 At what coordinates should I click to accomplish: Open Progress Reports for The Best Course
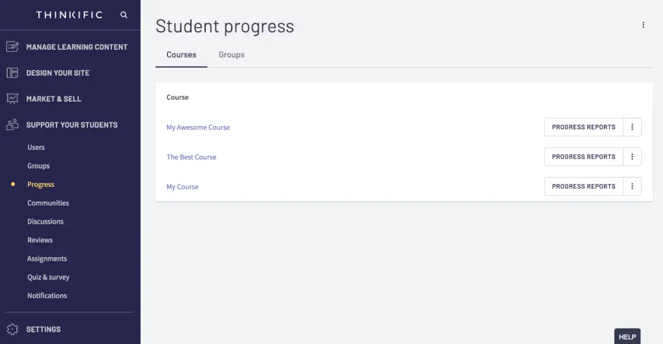point(583,157)
